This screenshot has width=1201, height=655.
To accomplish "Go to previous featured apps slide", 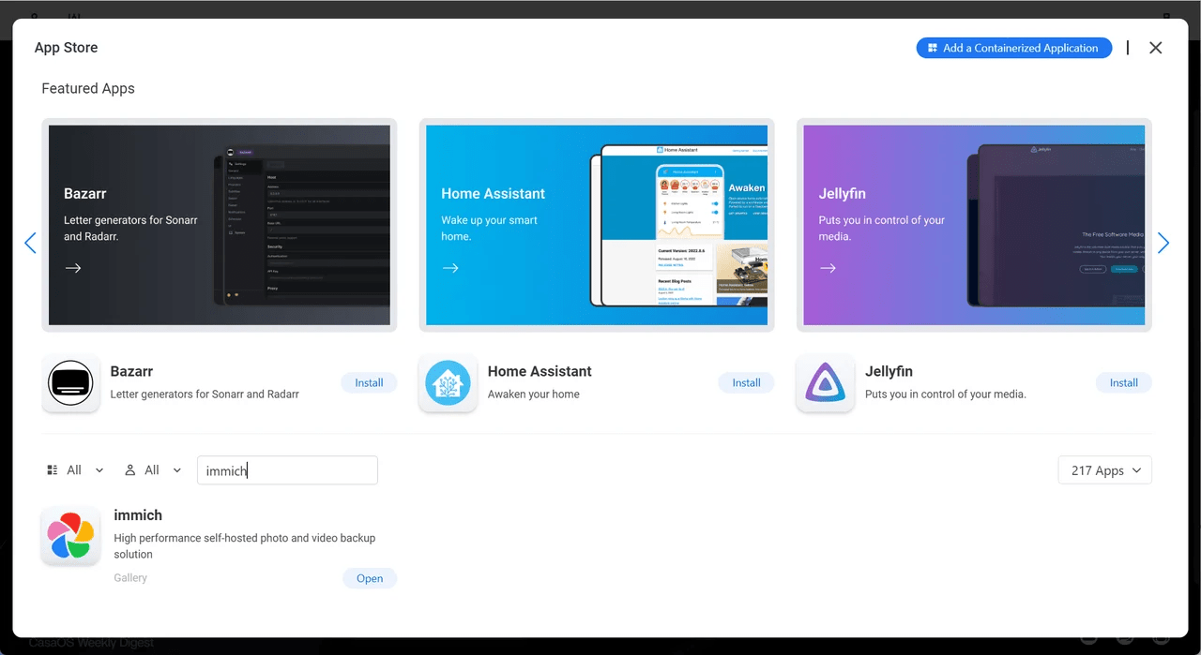I will tap(30, 244).
